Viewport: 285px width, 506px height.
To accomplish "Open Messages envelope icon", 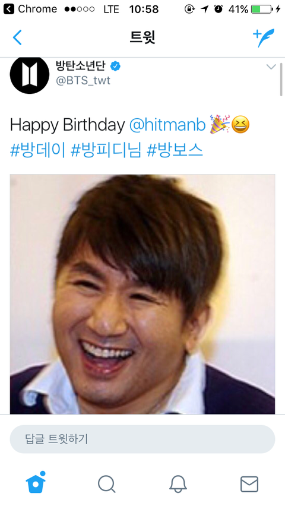I will point(249,484).
